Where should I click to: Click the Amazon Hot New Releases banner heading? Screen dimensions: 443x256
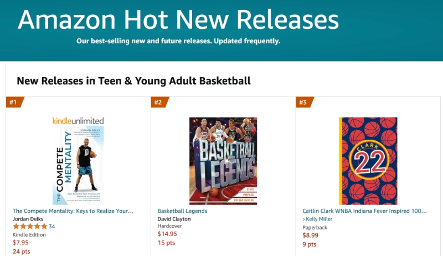pyautogui.click(x=178, y=19)
